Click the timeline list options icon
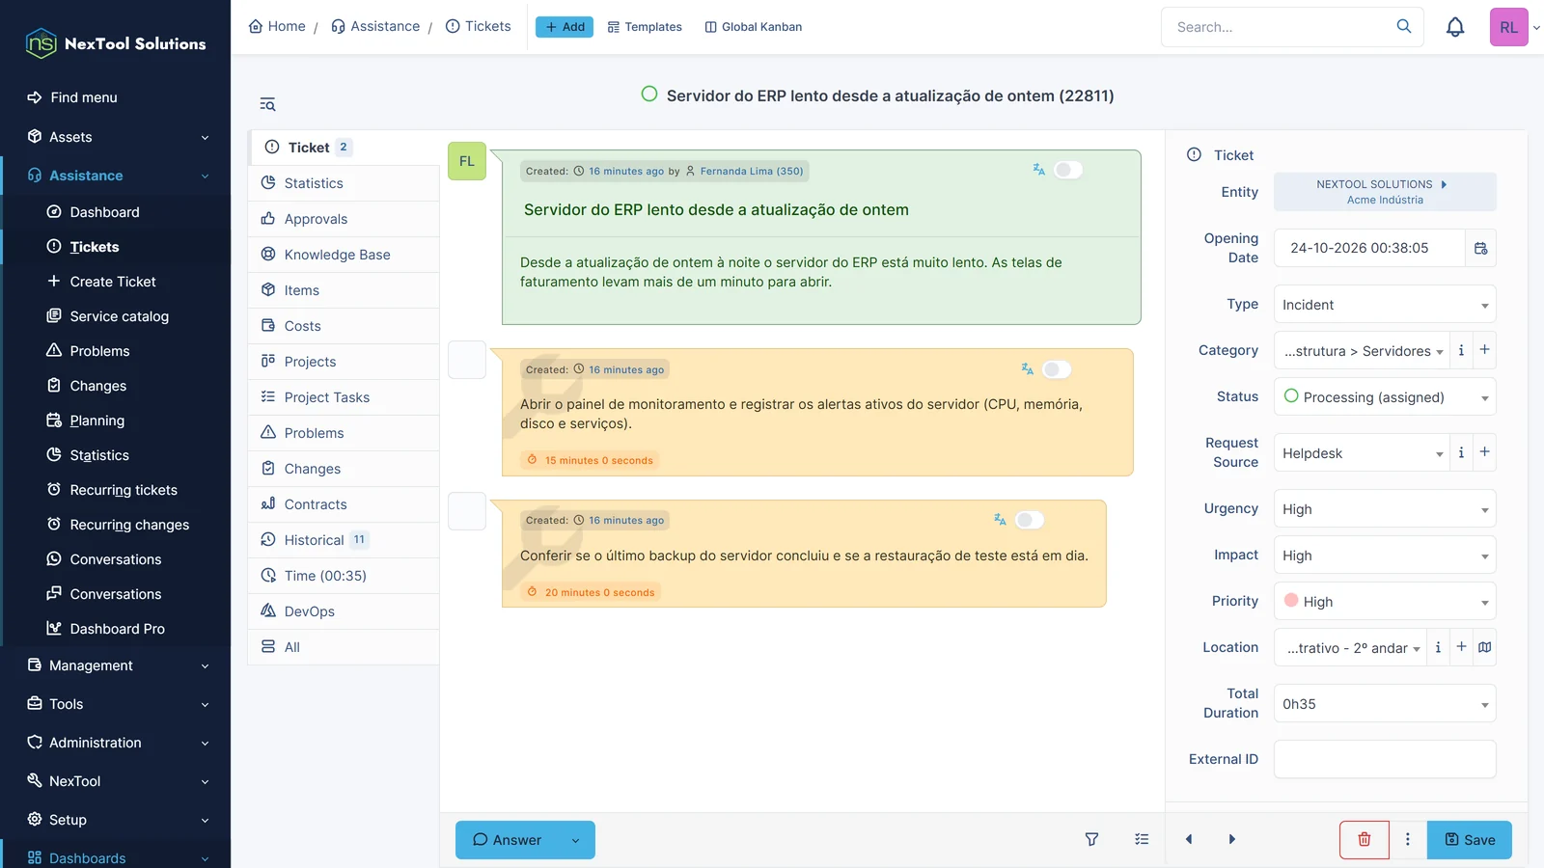This screenshot has width=1544, height=868. click(x=1142, y=839)
